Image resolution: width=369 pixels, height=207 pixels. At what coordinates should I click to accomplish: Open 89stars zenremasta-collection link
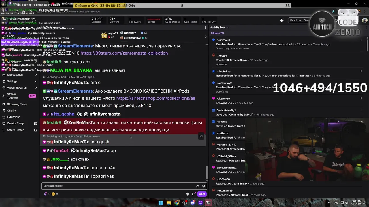[x=124, y=53]
